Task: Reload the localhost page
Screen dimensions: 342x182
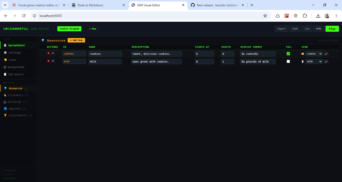Action: click(x=24, y=16)
